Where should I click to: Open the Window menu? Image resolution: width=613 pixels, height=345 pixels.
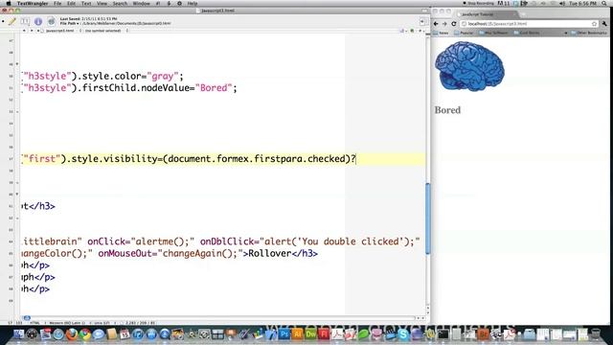(141, 3)
